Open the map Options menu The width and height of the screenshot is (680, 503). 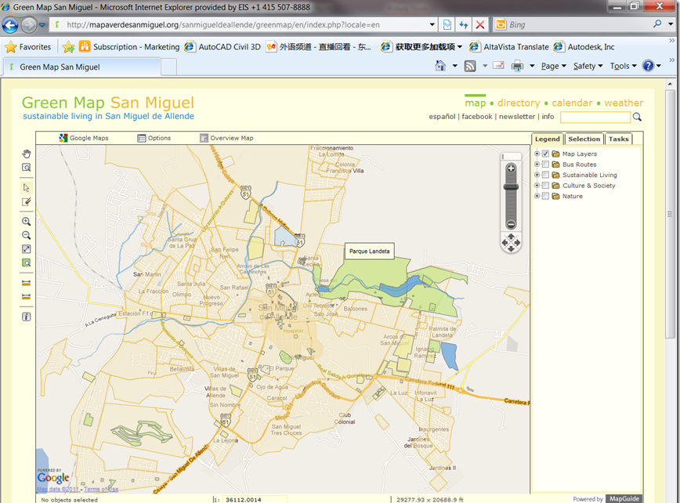pos(154,138)
